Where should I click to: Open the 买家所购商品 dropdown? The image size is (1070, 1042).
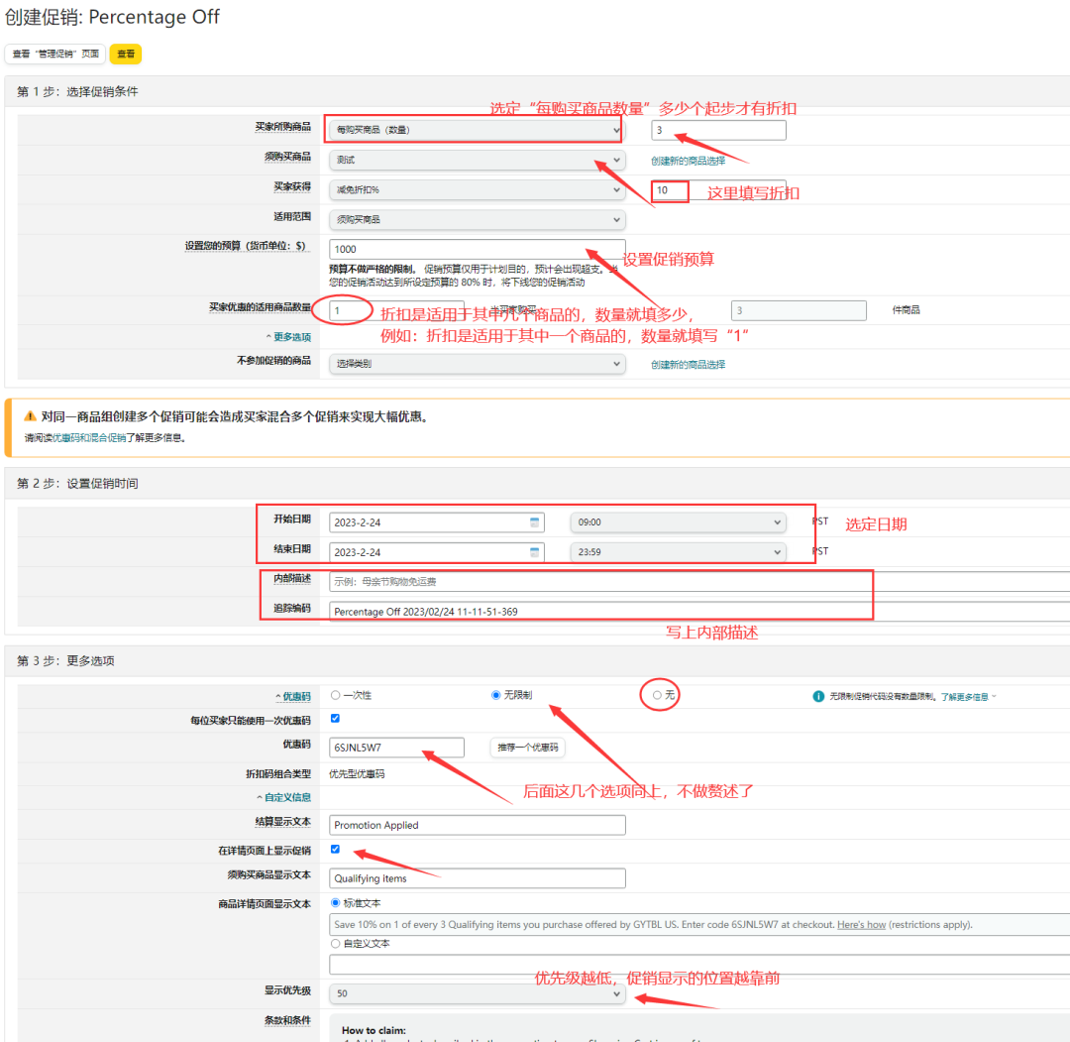click(x=476, y=130)
